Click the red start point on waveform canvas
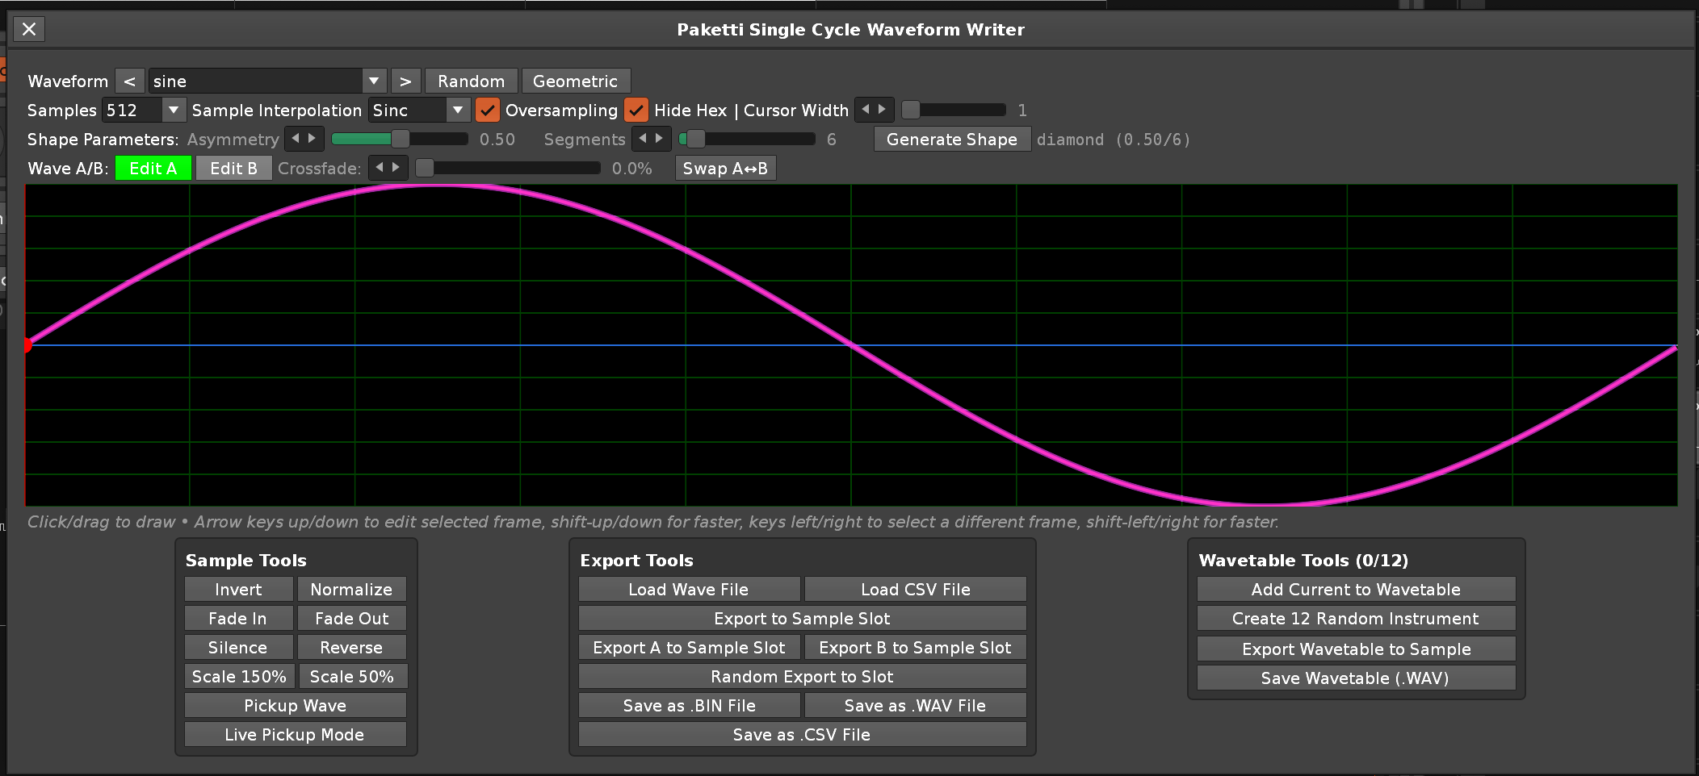 [x=27, y=345]
